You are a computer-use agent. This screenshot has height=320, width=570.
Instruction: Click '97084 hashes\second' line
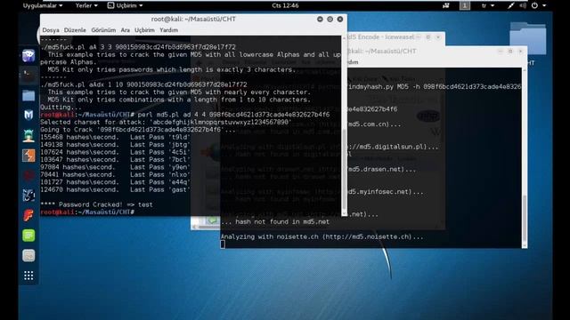coord(115,167)
